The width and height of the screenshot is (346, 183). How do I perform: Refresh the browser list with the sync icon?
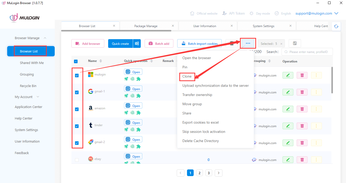[x=336, y=26]
